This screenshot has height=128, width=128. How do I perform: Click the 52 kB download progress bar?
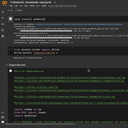tap(46, 38)
